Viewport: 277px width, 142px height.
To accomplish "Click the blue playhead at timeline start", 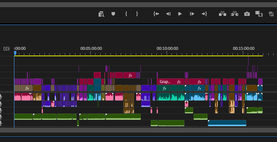I will 15,53.
